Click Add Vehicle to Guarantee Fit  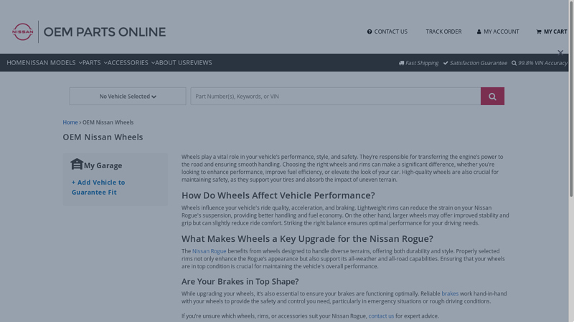pos(98,187)
